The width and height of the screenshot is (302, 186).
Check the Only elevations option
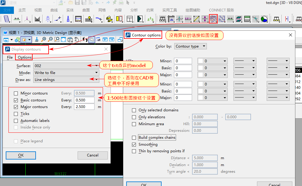[134, 117]
